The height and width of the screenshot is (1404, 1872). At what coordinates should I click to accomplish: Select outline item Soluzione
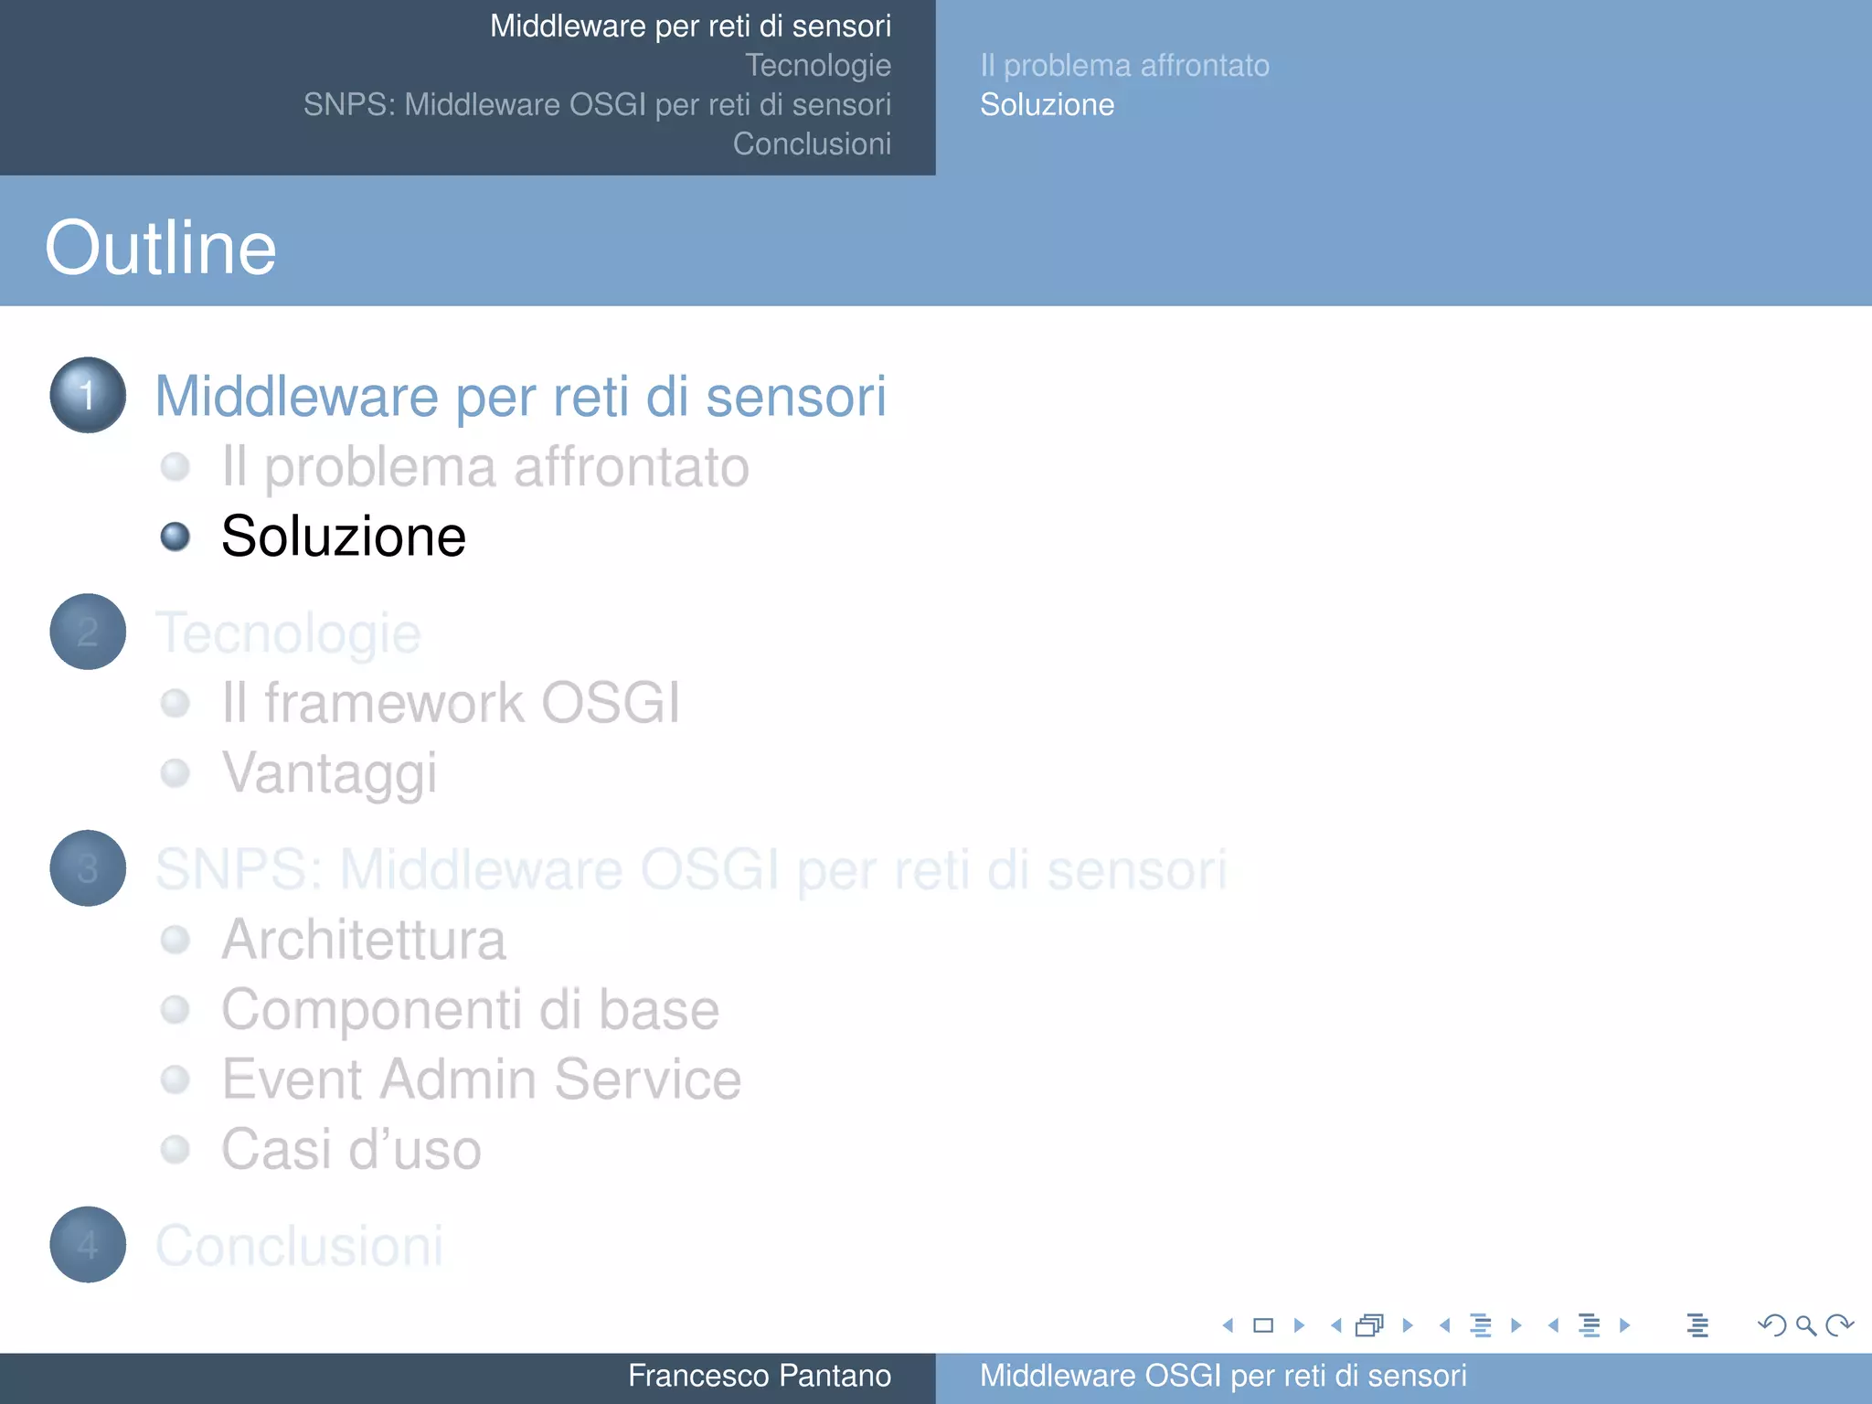coord(344,536)
